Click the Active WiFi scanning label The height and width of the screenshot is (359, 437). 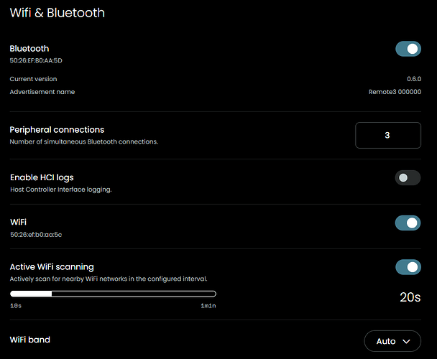[52, 267]
